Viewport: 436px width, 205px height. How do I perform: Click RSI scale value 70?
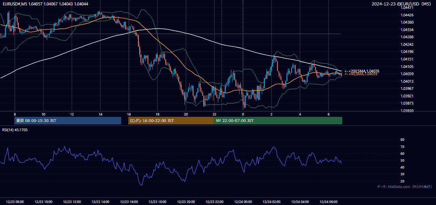[x=402, y=147]
